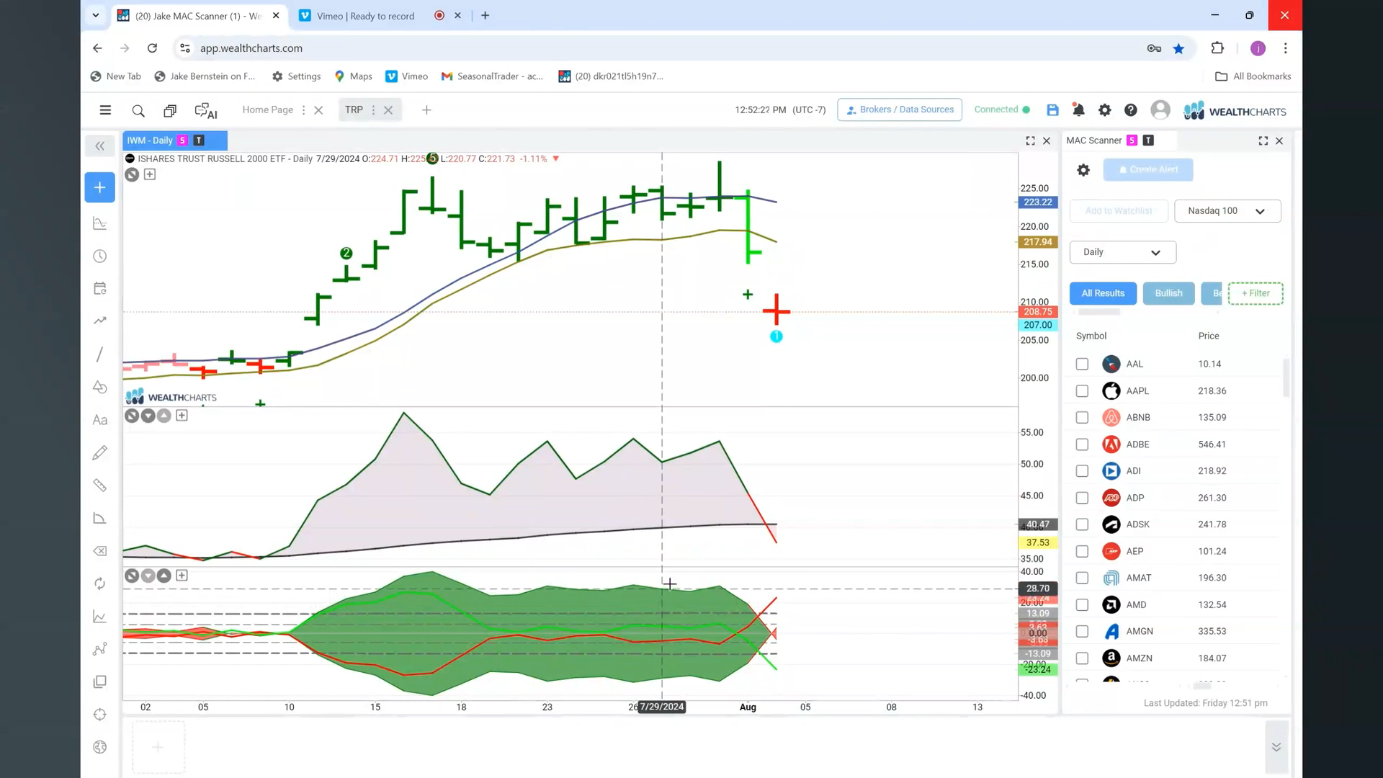The height and width of the screenshot is (778, 1383).
Task: Switch to TRP tab
Action: [354, 109]
